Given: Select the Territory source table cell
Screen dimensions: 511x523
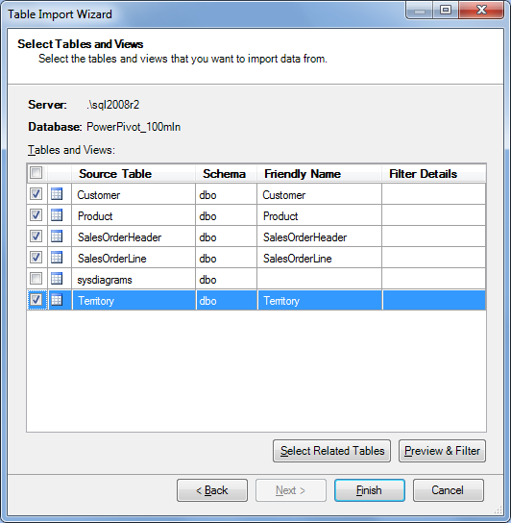Looking at the screenshot, I should coord(134,300).
